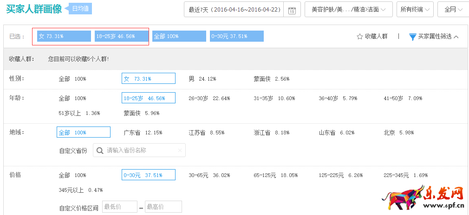The image size is (469, 215).
Task: Choose 广东省 12.15% region
Action: [x=143, y=133]
